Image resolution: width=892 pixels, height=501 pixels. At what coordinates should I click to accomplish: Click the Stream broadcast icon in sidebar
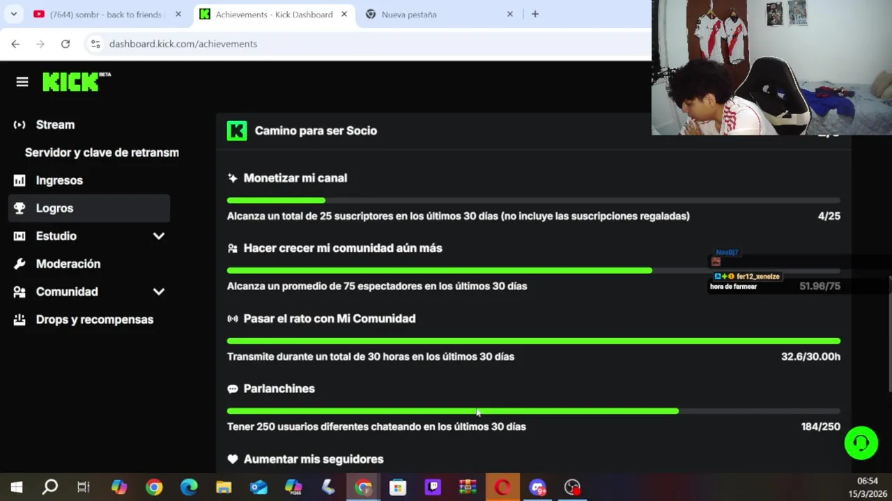click(20, 125)
